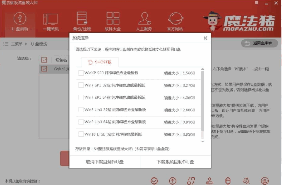Image resolution: width=282 pixels, height=185 pixels.
Task: Open the 官方网站 link
Action: point(175,22)
